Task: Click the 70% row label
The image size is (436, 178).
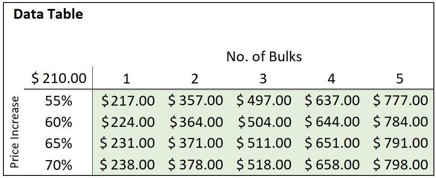Action: click(59, 164)
